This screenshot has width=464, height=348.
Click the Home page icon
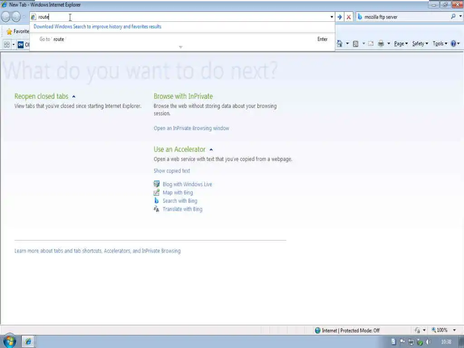pyautogui.click(x=339, y=44)
